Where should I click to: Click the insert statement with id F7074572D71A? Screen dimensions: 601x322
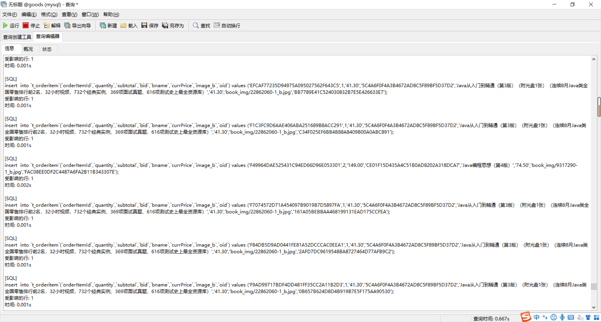click(x=297, y=208)
